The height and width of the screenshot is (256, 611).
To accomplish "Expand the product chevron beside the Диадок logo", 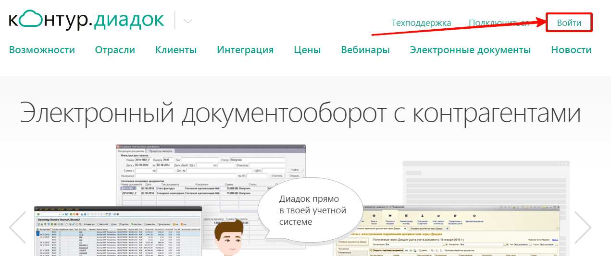I will [188, 21].
